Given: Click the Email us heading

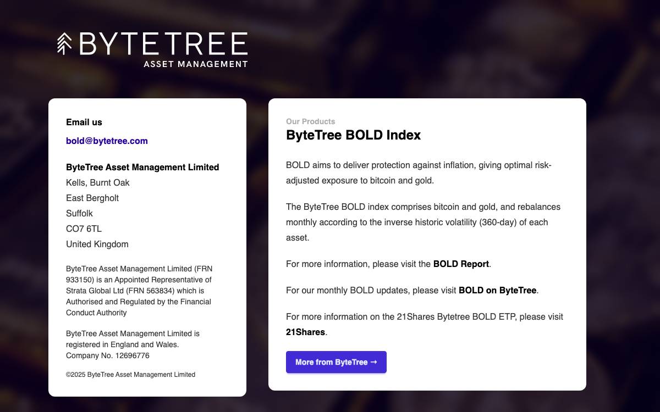Looking at the screenshot, I should (84, 122).
